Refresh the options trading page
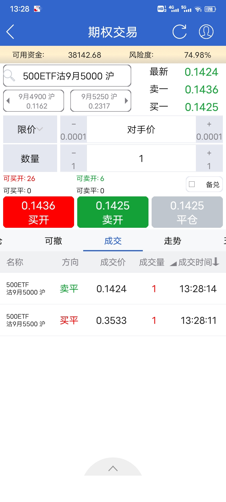 coord(180,32)
